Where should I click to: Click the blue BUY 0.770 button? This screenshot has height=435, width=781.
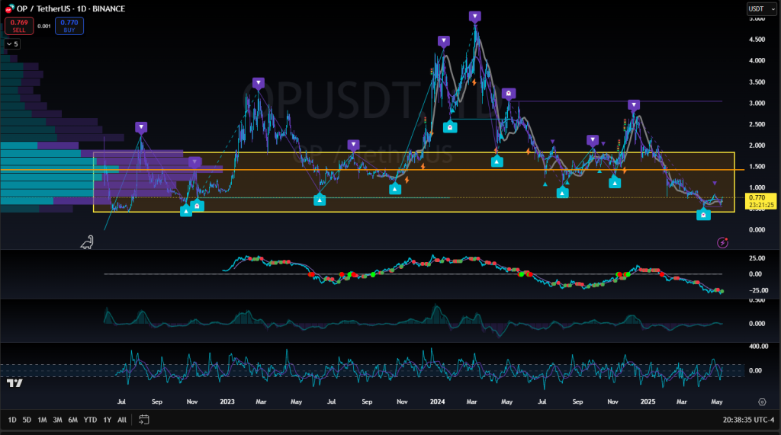click(69, 26)
